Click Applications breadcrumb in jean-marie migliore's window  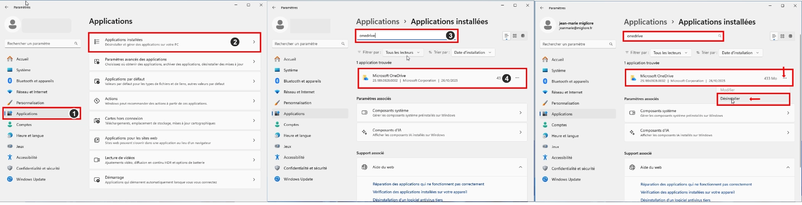click(x=645, y=22)
